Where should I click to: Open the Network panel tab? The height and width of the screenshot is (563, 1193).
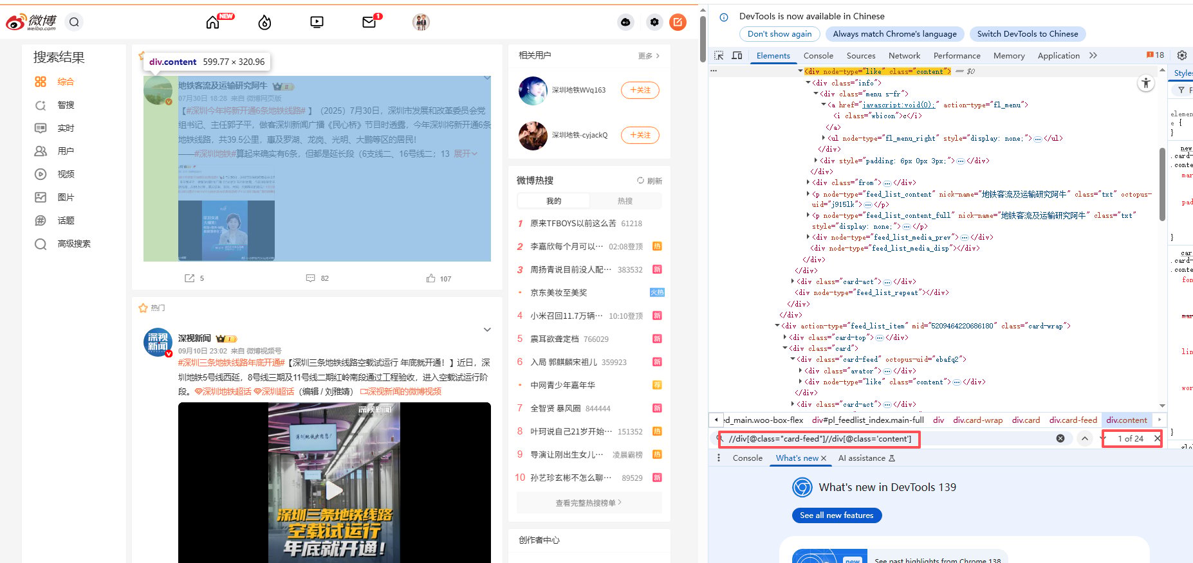pyautogui.click(x=904, y=56)
